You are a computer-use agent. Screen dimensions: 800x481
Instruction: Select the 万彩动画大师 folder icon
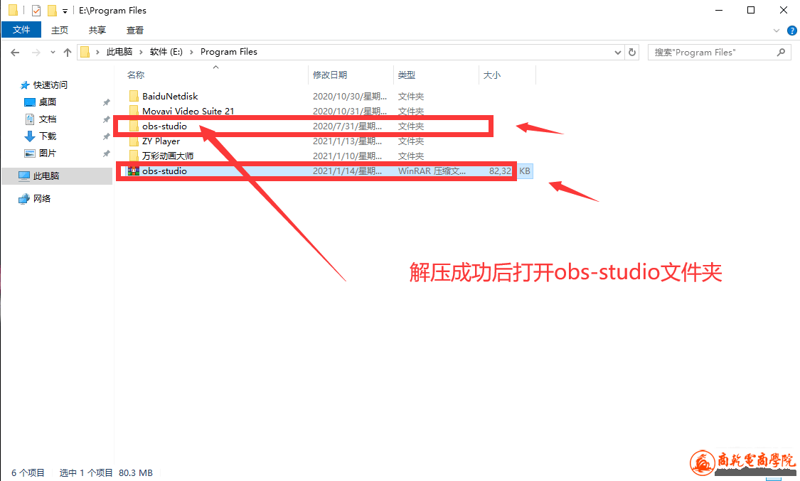coord(134,156)
